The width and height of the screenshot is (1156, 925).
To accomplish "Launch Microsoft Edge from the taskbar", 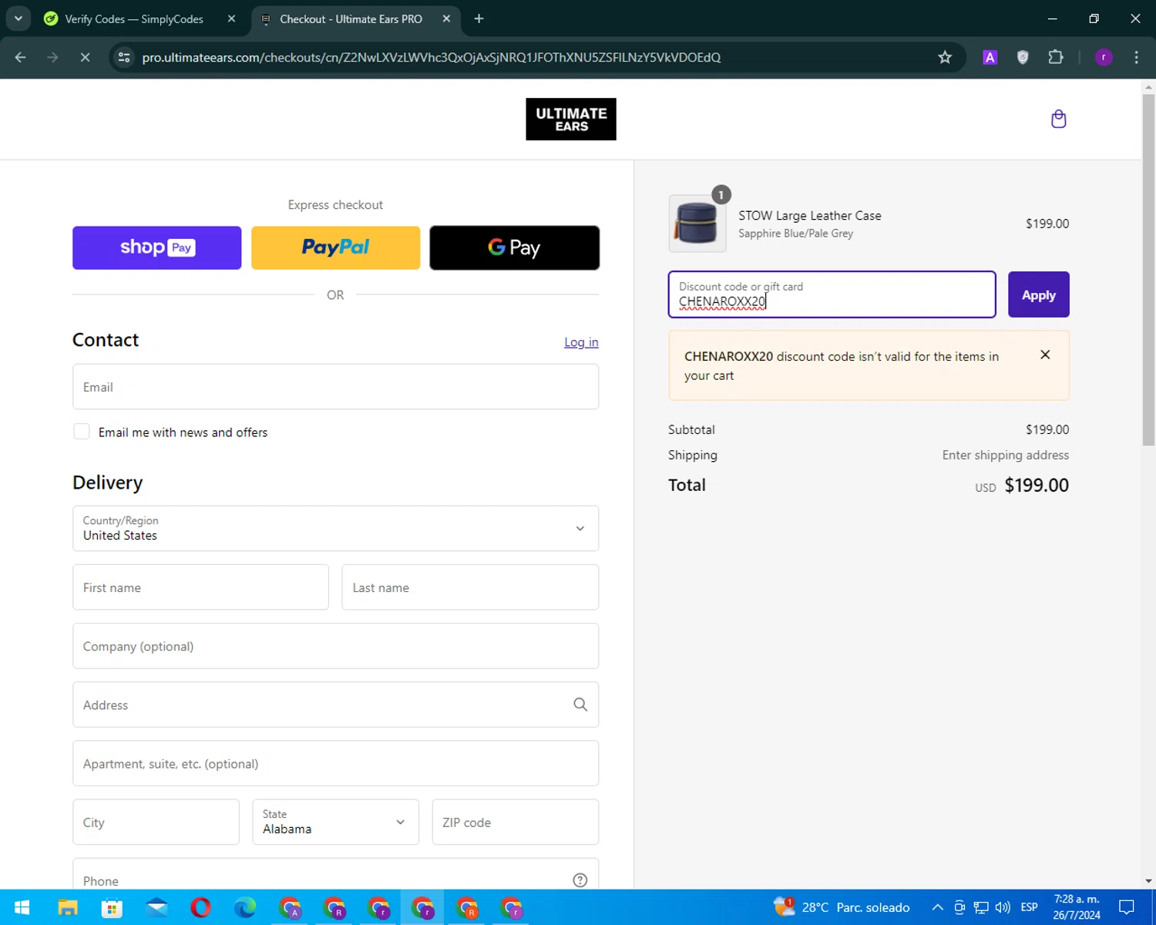I will click(x=245, y=907).
